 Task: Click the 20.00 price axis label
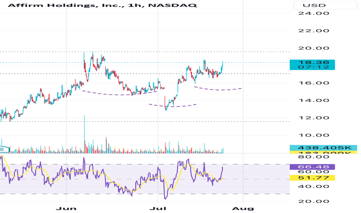(314, 48)
